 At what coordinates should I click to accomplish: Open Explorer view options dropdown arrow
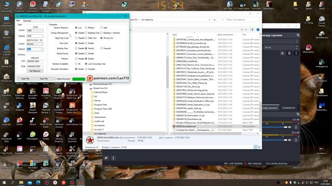pos(246,30)
